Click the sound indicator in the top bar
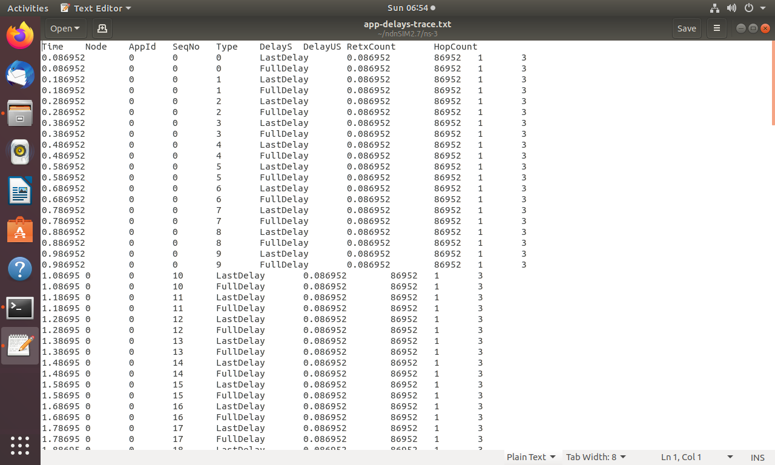Screen dimensions: 775x465 [731, 8]
